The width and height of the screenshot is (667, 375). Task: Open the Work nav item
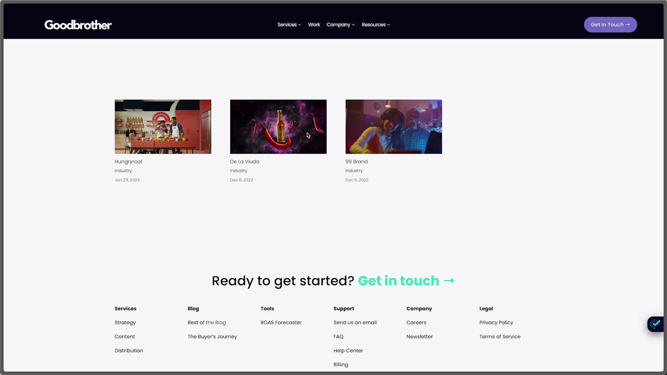coord(314,24)
